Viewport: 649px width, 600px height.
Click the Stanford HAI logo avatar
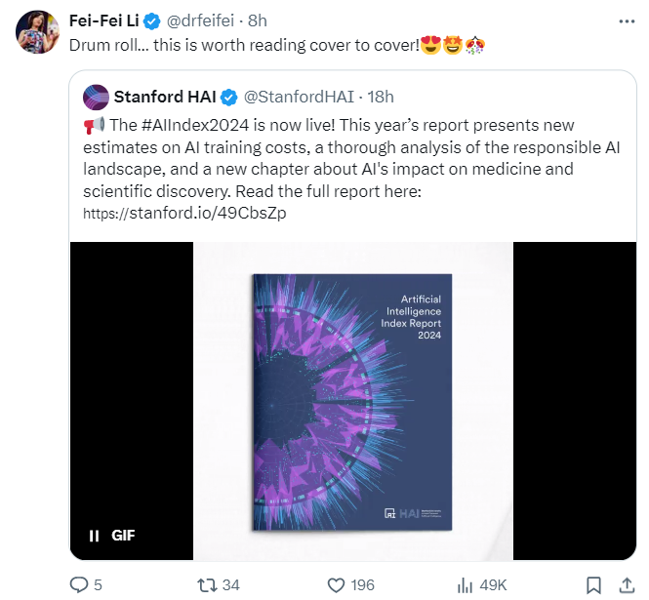coord(96,97)
